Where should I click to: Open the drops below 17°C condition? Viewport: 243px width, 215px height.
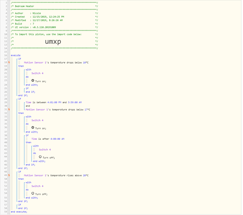(x=58, y=110)
